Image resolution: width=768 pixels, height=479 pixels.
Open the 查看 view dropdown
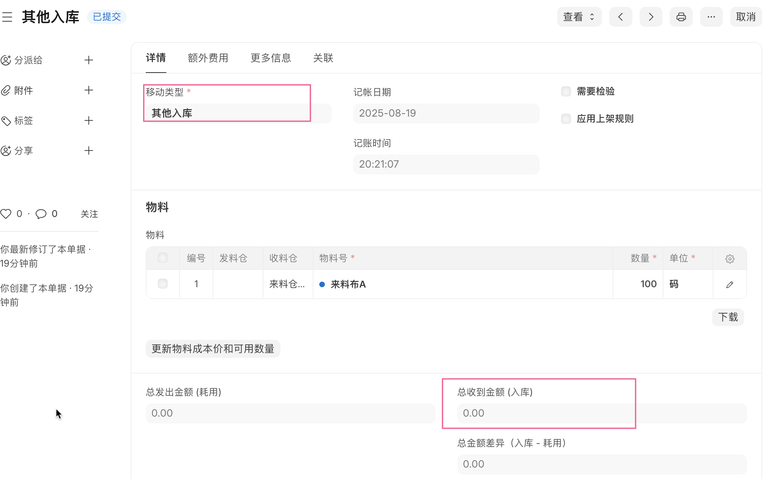pos(579,17)
